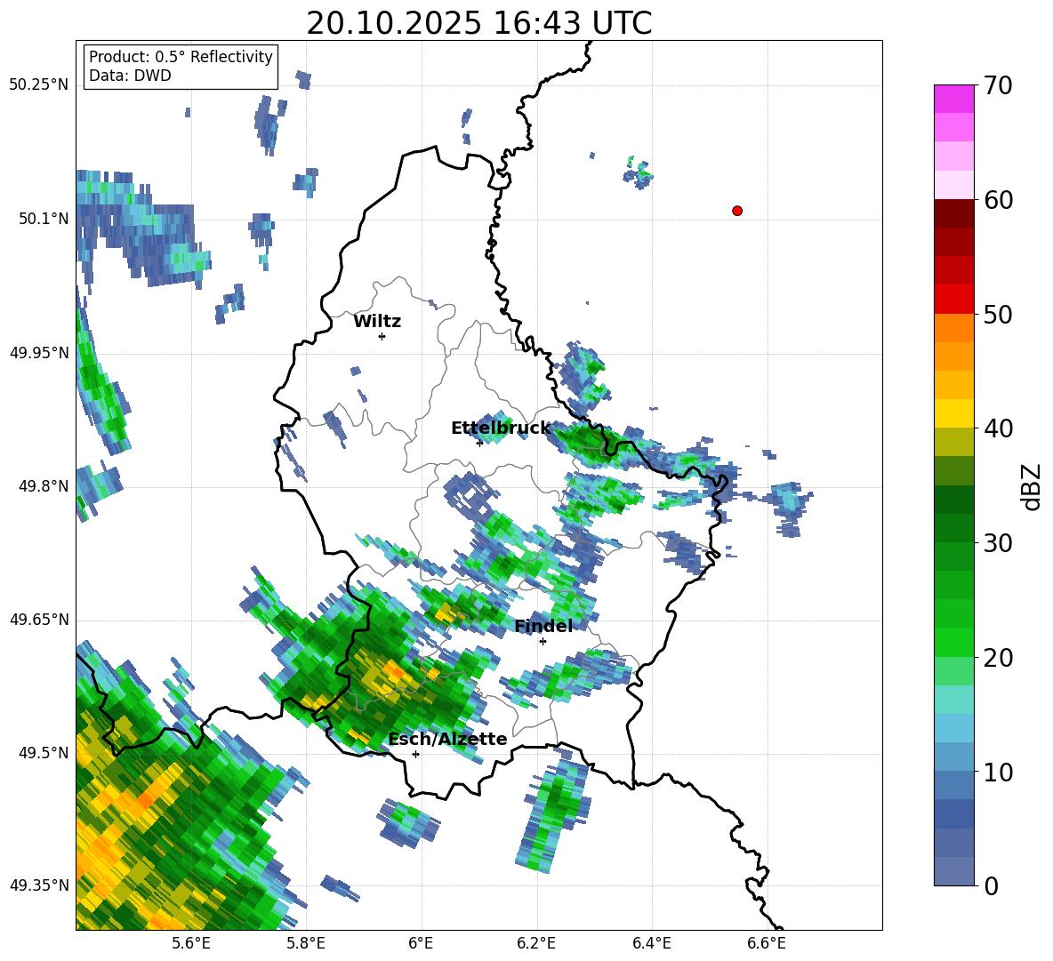
Task: Click the 5.6°E longitude label
Action: pyautogui.click(x=191, y=943)
